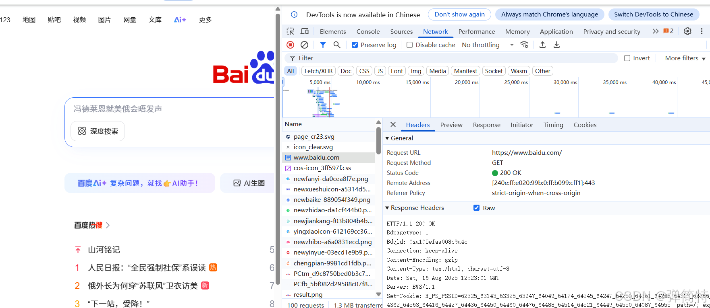710x308 pixels.
Task: Open the Baidu hot search chevron
Action: pyautogui.click(x=108, y=225)
